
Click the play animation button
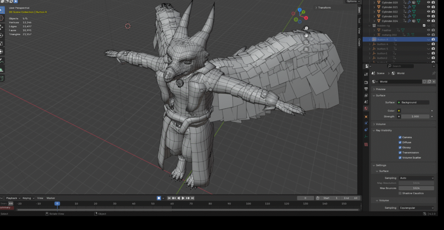[183, 198]
